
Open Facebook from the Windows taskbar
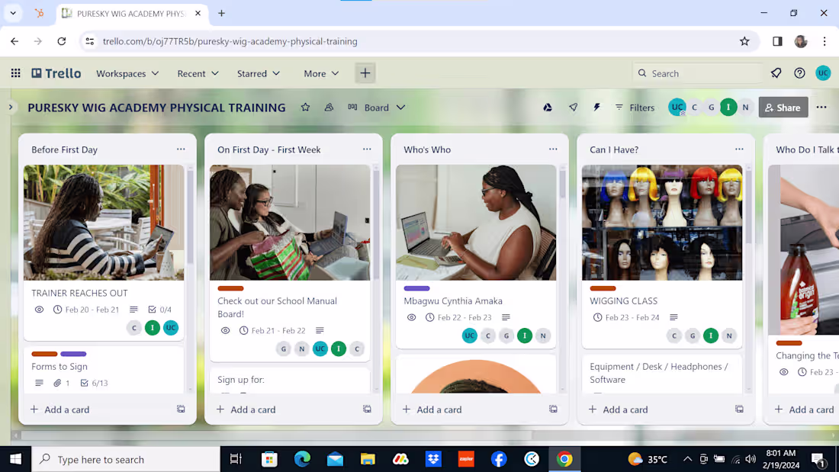[x=499, y=459]
